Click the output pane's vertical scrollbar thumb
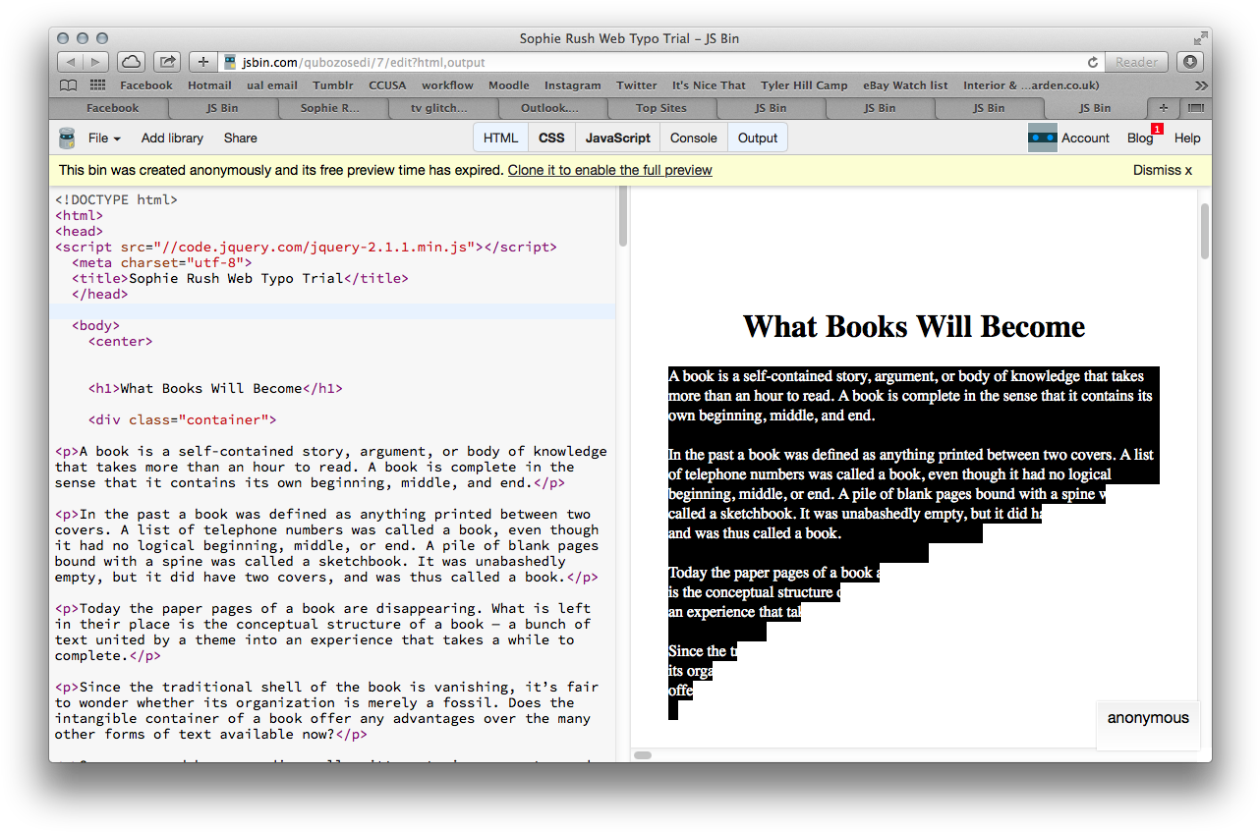This screenshot has height=832, width=1260. (1205, 232)
